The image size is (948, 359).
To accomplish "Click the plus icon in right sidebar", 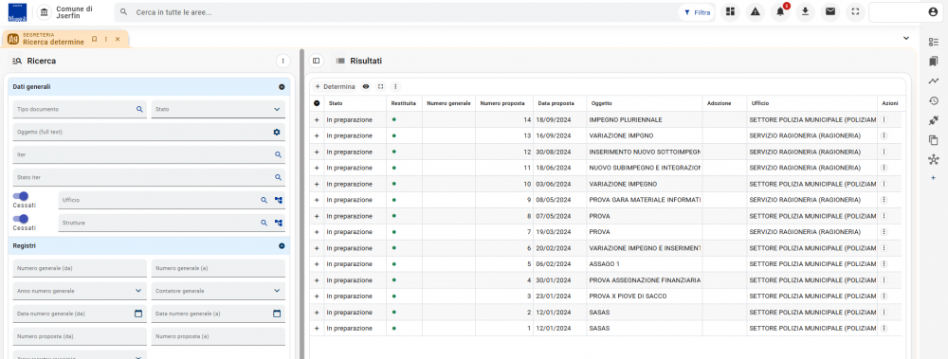I will (x=934, y=178).
